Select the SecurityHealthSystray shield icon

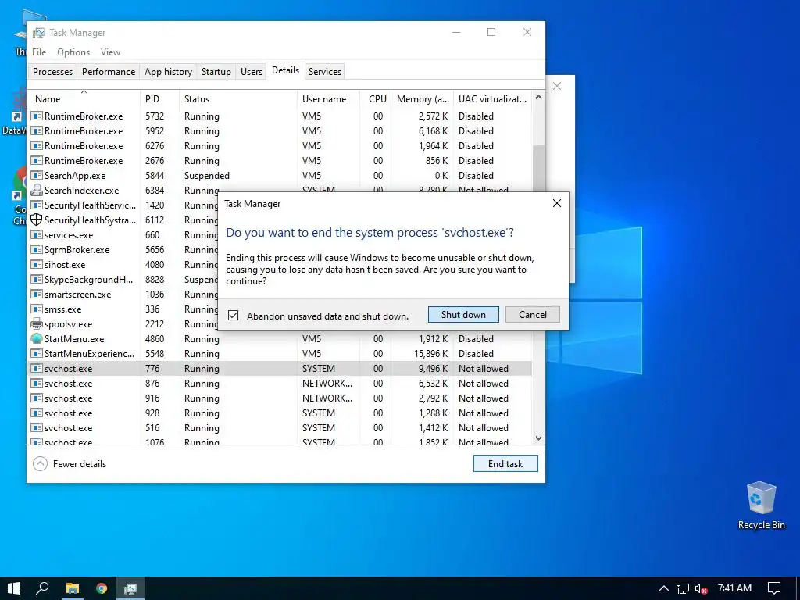36,220
